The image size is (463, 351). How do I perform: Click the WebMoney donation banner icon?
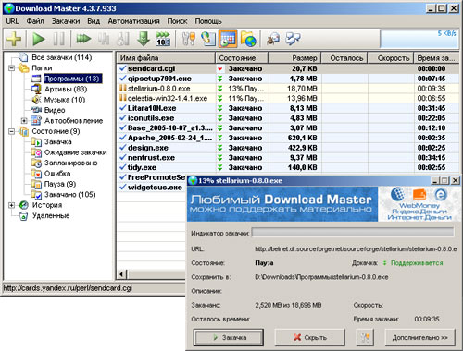click(398, 194)
